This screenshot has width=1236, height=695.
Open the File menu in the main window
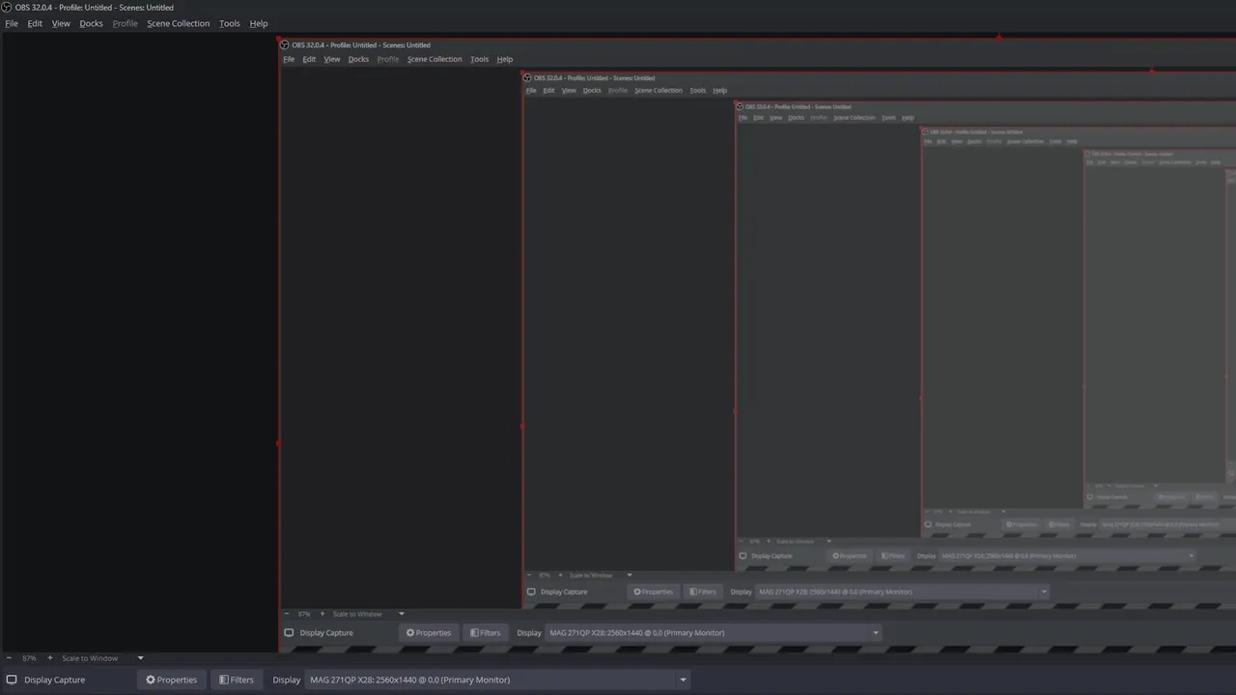pos(12,23)
